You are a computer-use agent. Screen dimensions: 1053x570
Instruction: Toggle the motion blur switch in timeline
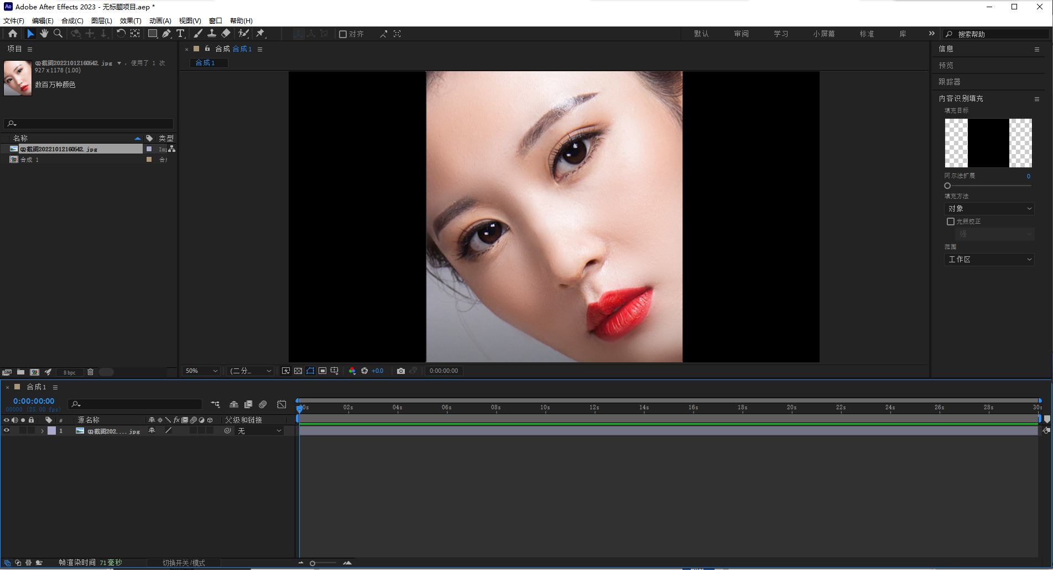pyautogui.click(x=263, y=404)
